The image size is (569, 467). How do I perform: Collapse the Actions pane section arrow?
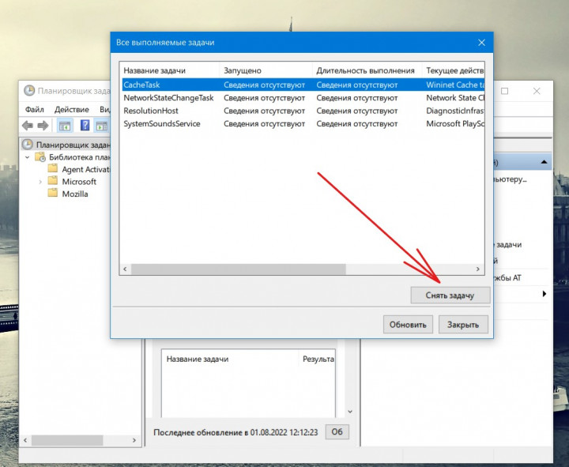(545, 162)
